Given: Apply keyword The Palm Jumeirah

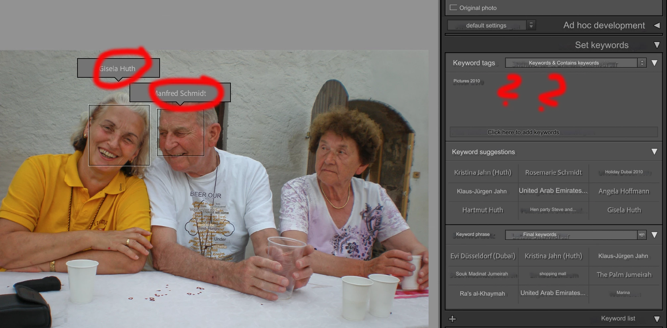Looking at the screenshot, I should click(x=624, y=275).
